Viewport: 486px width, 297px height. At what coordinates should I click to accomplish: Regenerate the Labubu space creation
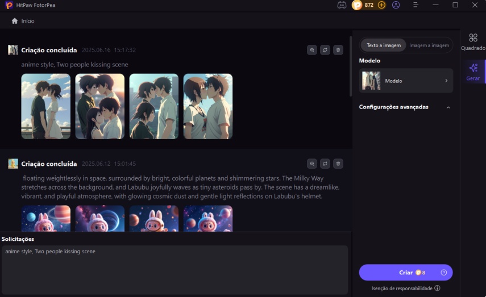pyautogui.click(x=325, y=164)
